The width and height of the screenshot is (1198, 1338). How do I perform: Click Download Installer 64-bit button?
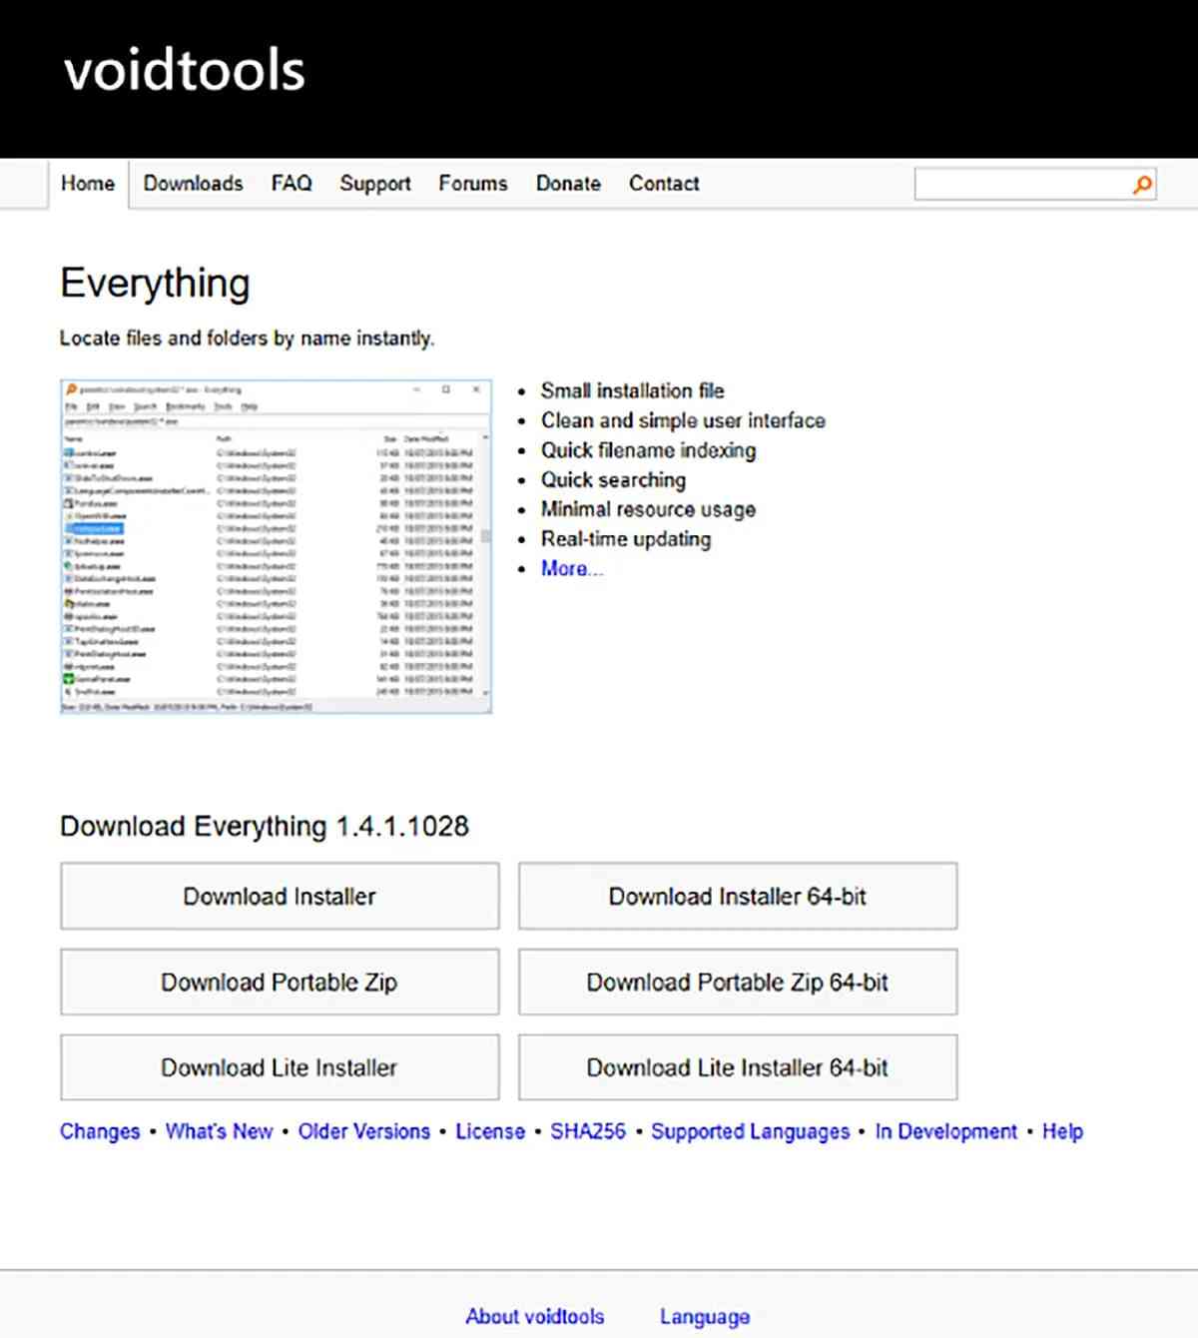coord(737,897)
